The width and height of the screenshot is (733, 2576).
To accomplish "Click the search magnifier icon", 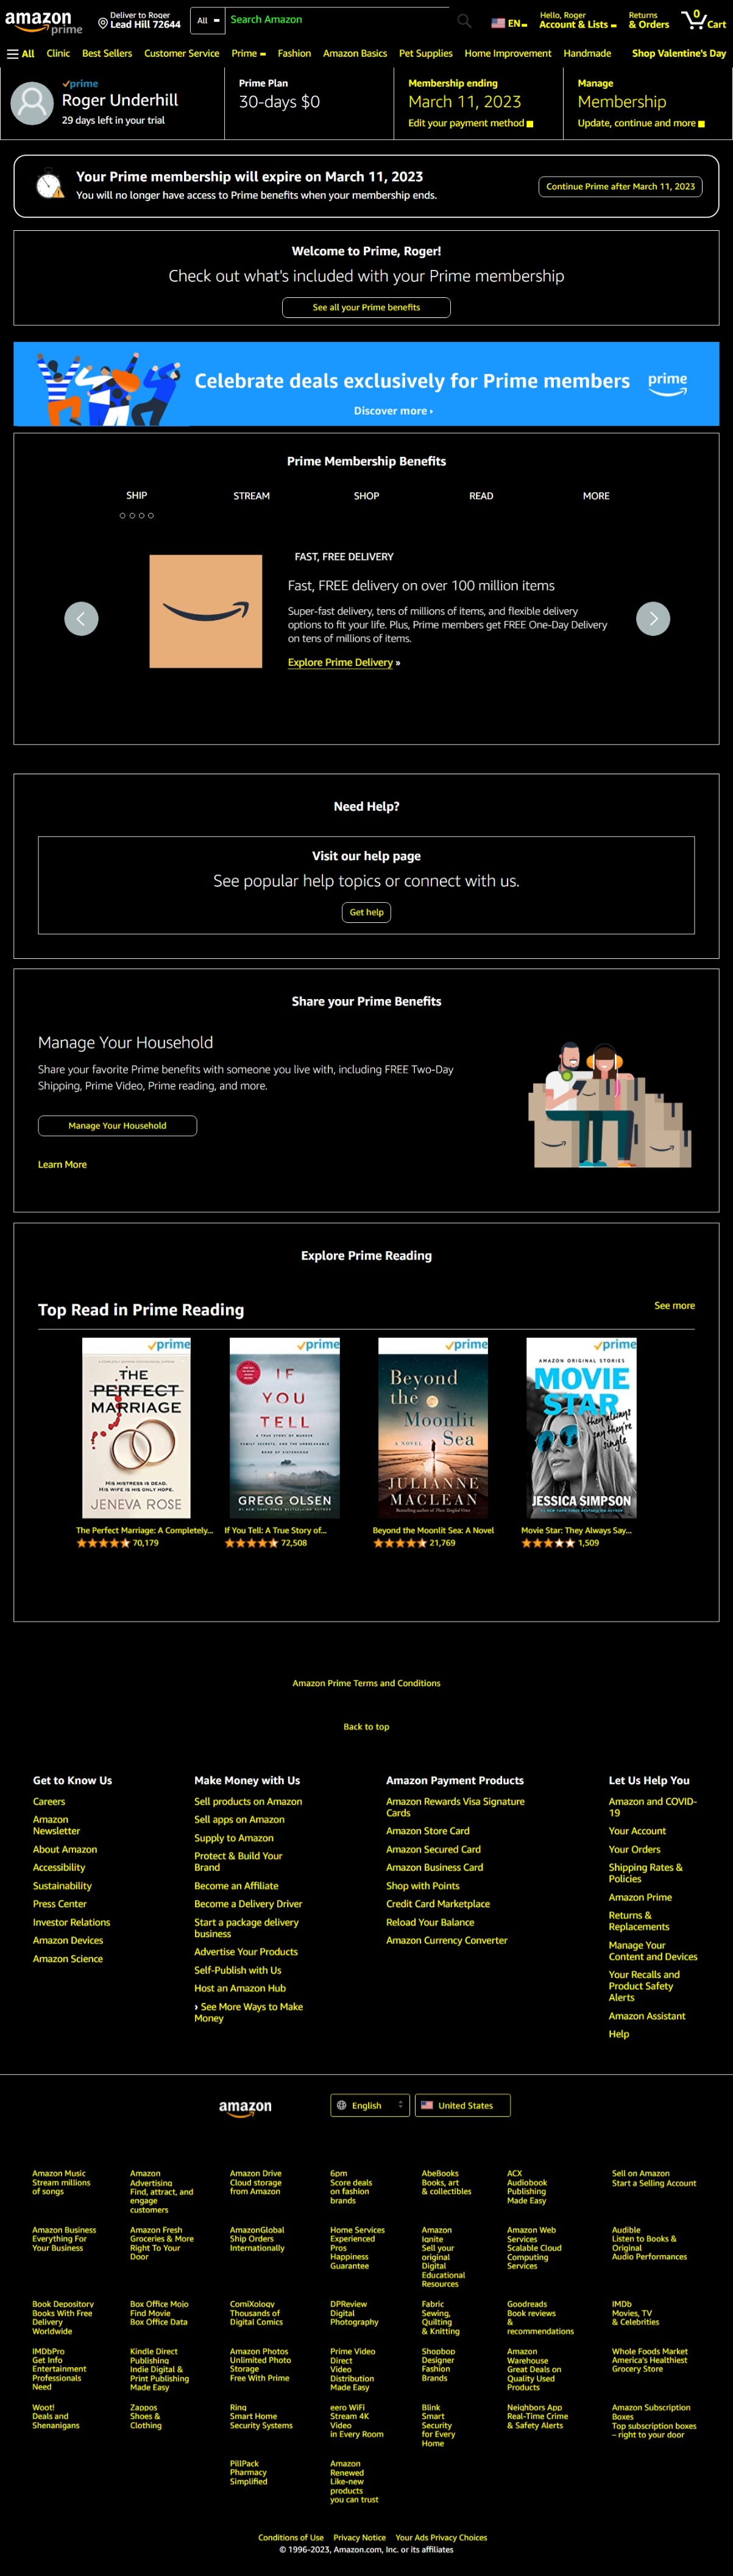I will click(464, 20).
